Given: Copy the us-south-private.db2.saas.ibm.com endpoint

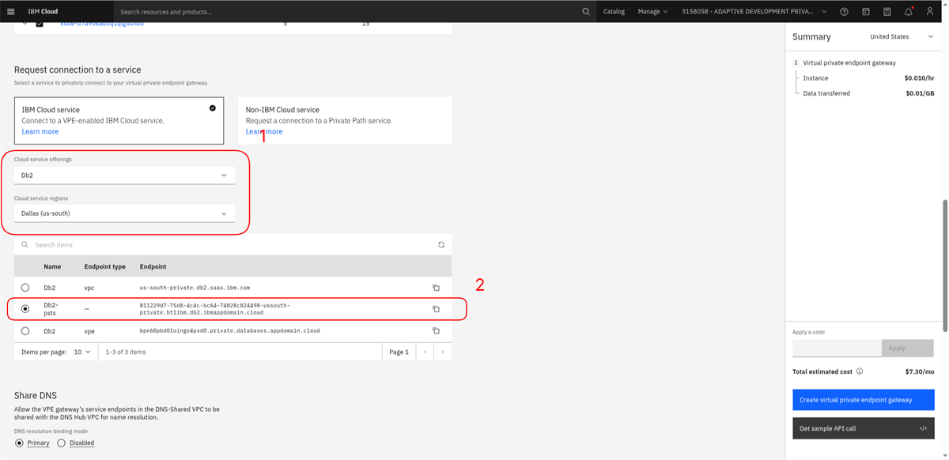Looking at the screenshot, I should tap(436, 288).
